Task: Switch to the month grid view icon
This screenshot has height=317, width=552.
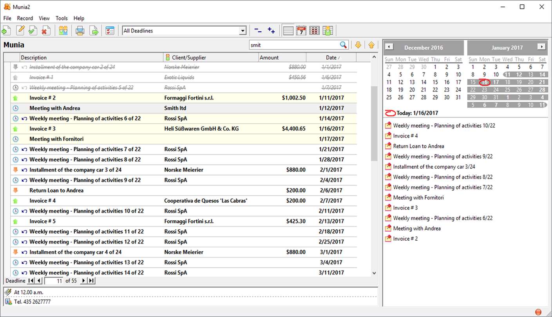Action: [x=315, y=31]
